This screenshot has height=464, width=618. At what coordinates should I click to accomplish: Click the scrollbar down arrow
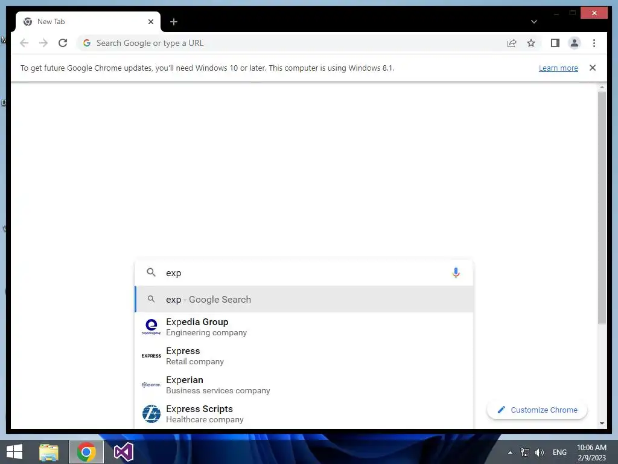point(602,424)
